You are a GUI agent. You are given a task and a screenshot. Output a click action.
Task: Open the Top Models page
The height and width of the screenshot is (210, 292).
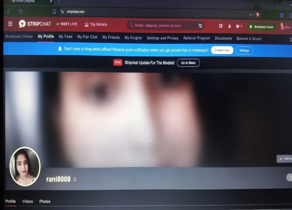tap(96, 24)
